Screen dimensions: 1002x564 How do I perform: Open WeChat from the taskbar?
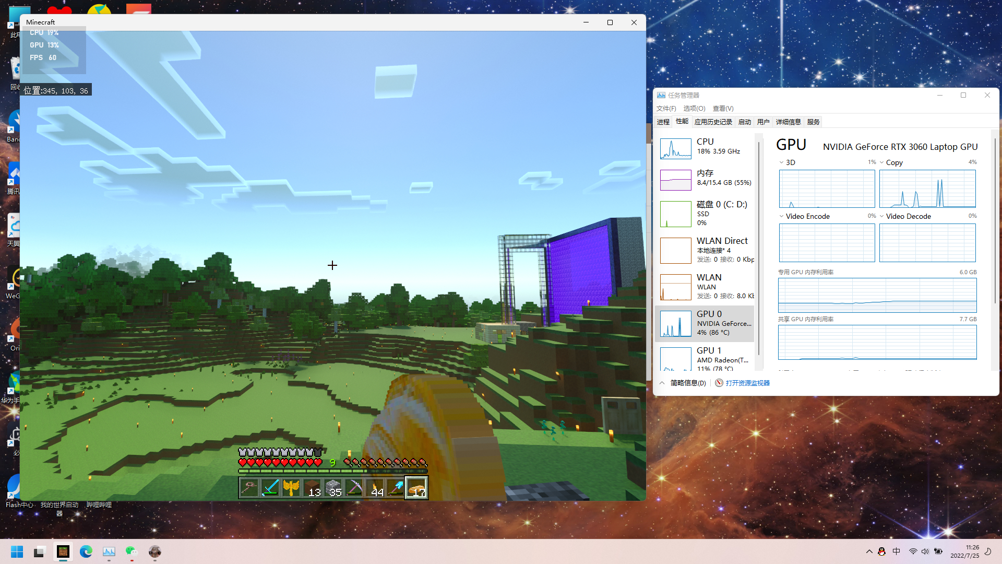pos(132,551)
